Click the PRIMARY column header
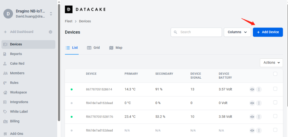This screenshot has width=288, height=137. tap(131, 74)
